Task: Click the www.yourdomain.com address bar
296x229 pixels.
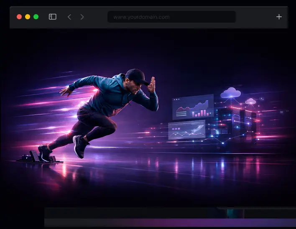Action: coord(171,17)
